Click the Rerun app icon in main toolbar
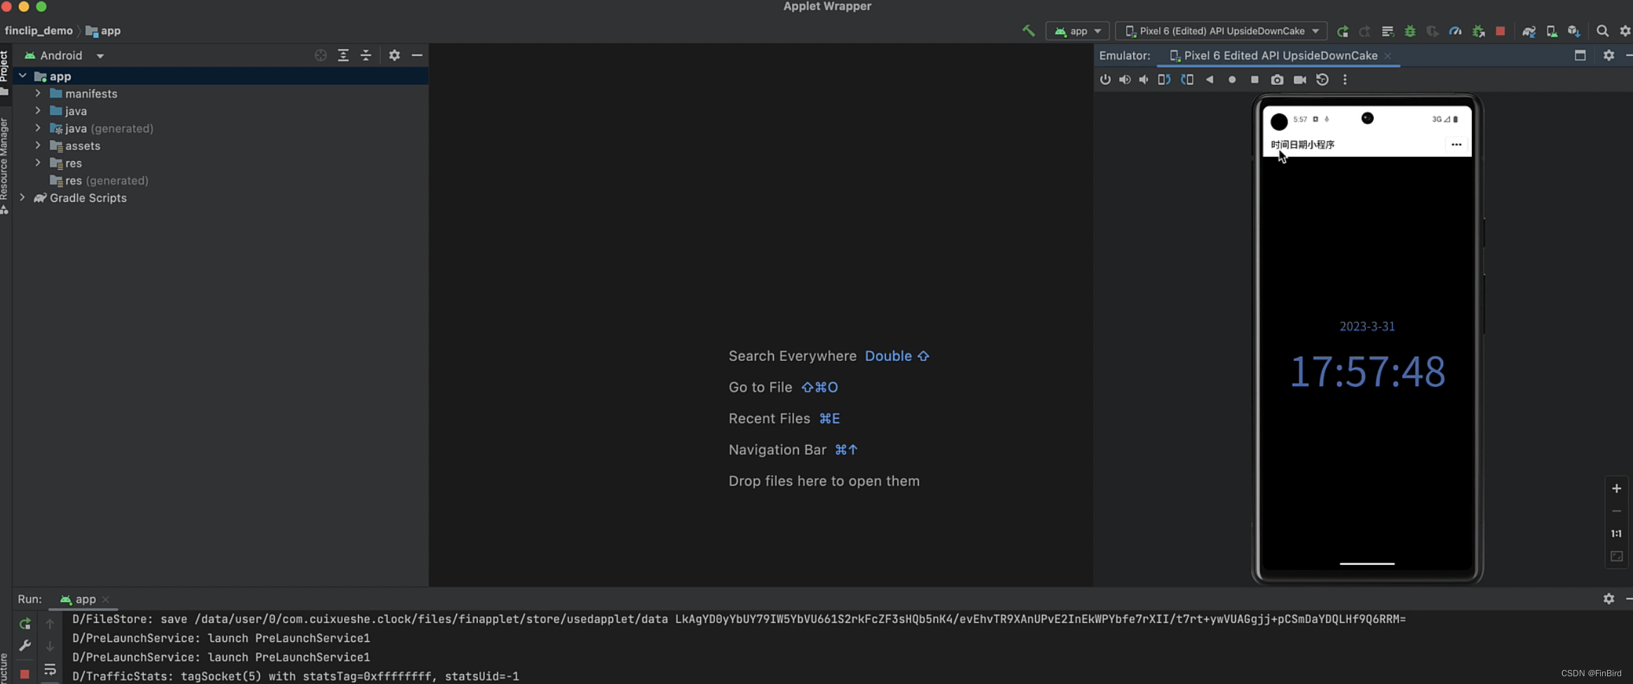 click(1342, 31)
